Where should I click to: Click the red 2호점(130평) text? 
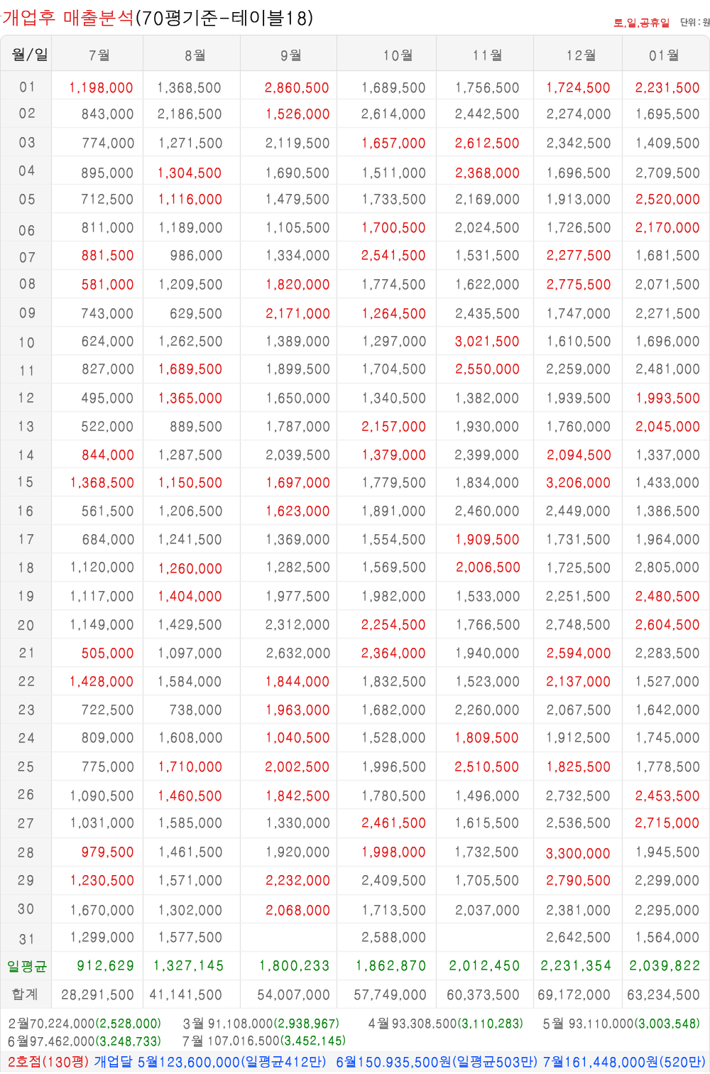[x=48, y=1062]
